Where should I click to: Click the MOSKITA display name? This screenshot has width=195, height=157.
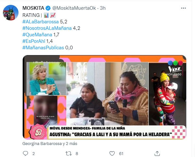pyautogui.click(x=33, y=8)
